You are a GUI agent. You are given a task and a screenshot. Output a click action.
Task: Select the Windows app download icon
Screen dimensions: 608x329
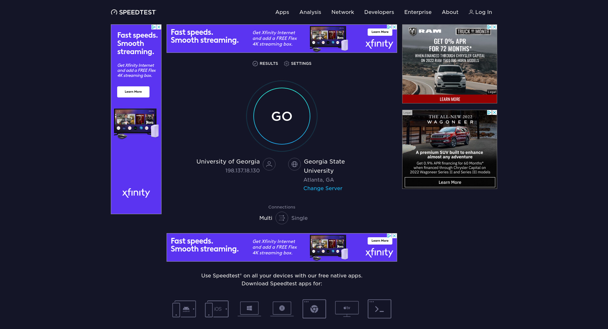coord(249,308)
